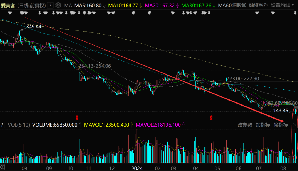
Task: Click the 09 month label on timeline
Action: click(x=49, y=168)
